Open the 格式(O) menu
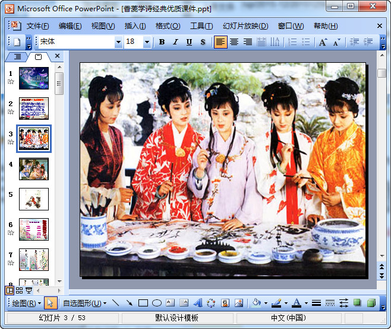Viewport: 391px width, 329px height. [168, 26]
